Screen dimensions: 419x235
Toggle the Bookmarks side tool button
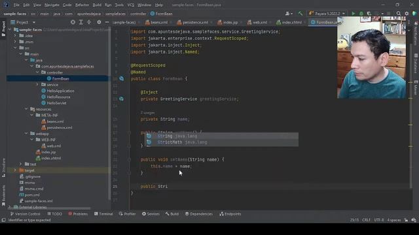(3, 196)
